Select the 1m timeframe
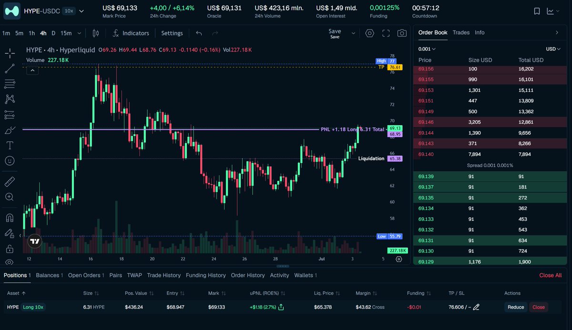Image resolution: width=572 pixels, height=330 pixels. [6, 33]
